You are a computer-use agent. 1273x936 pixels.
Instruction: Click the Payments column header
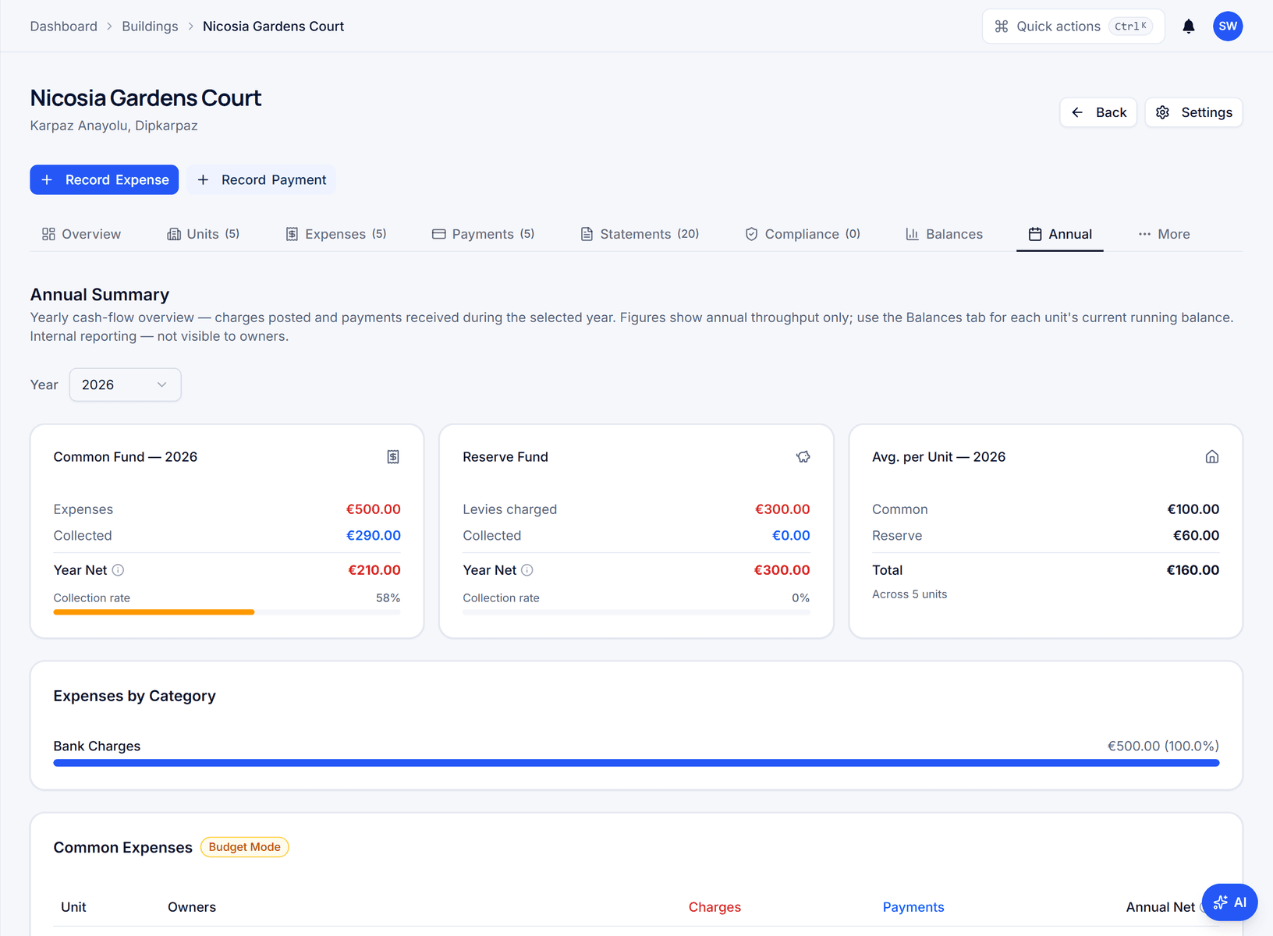913,907
